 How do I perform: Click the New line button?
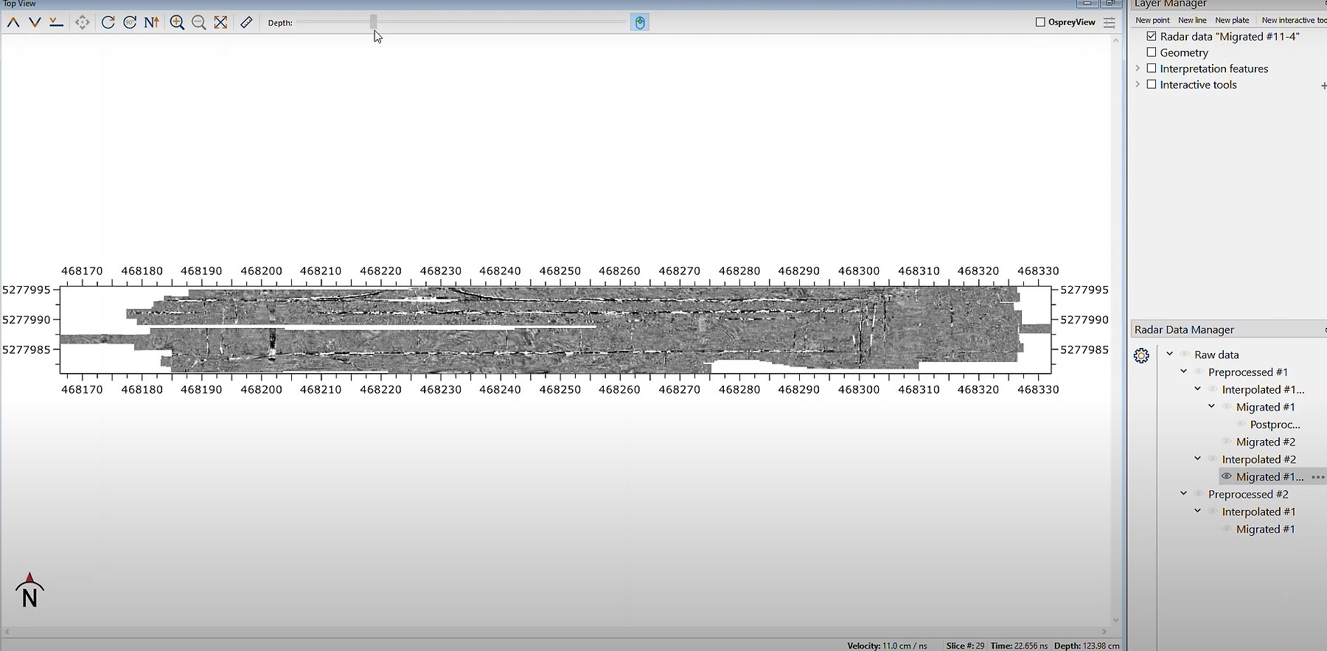(1192, 20)
